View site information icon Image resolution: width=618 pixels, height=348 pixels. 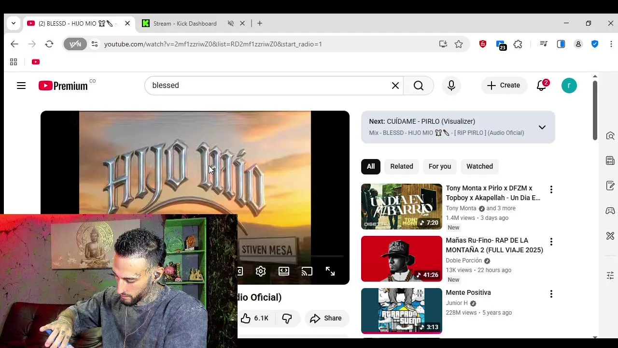pyautogui.click(x=95, y=44)
